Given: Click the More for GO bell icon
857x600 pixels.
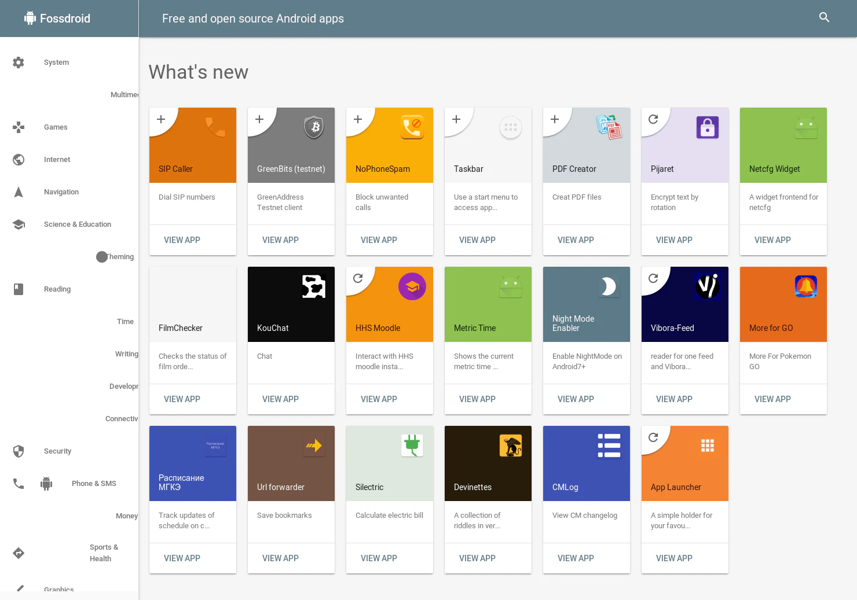Looking at the screenshot, I should [806, 286].
